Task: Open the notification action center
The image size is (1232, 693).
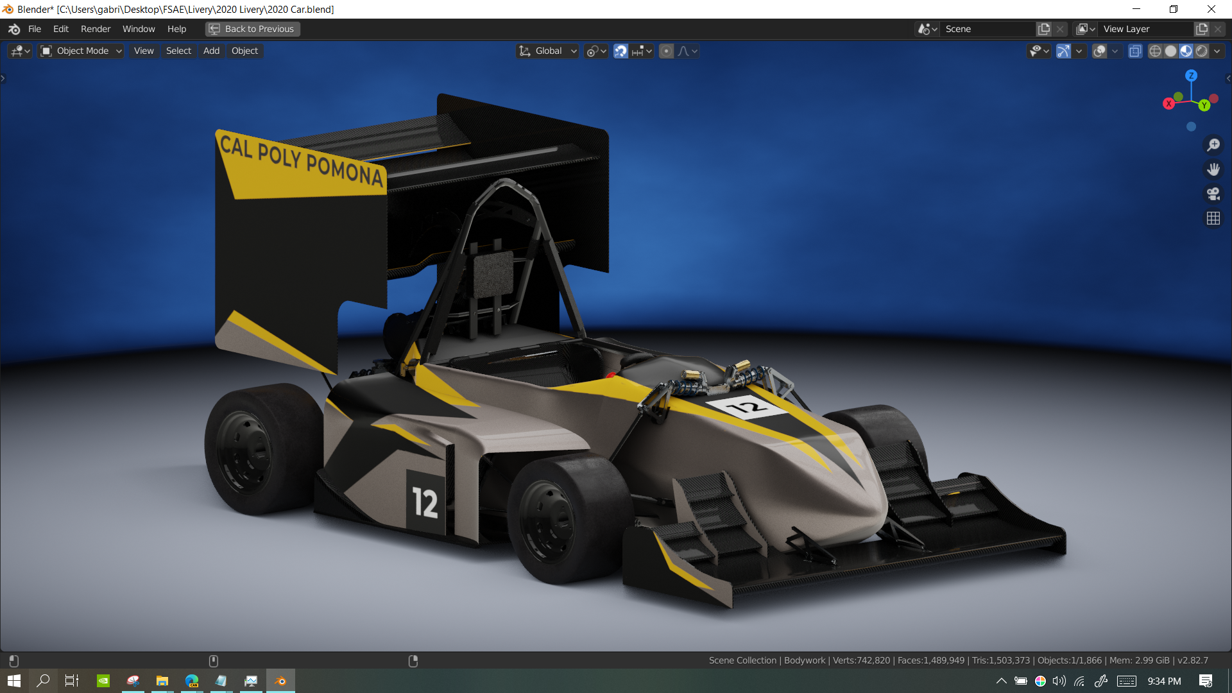Action: 1206,681
